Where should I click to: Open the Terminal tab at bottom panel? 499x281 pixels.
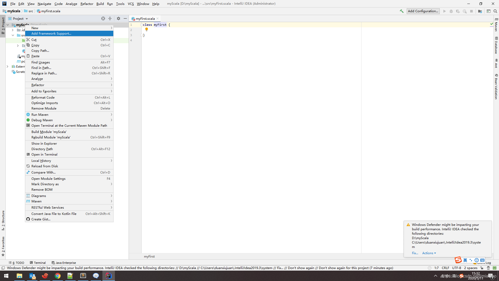[39, 263]
